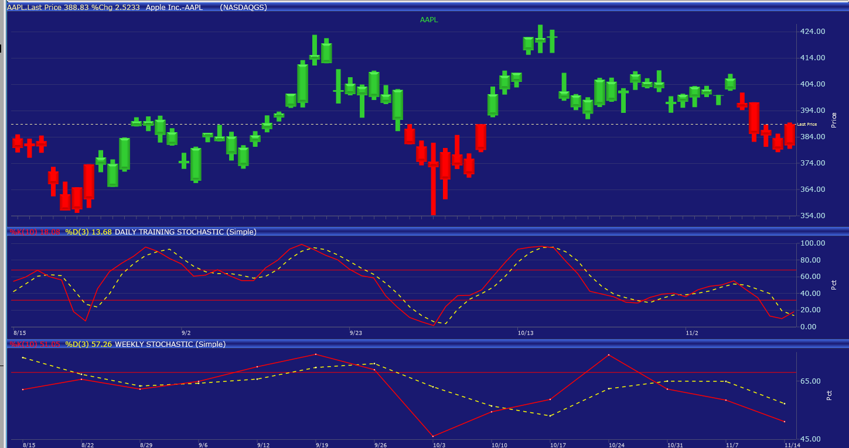Viewport: 849px width, 448px height.
Task: Click the '(NASDAQGS)' exchange label
Action: click(243, 7)
